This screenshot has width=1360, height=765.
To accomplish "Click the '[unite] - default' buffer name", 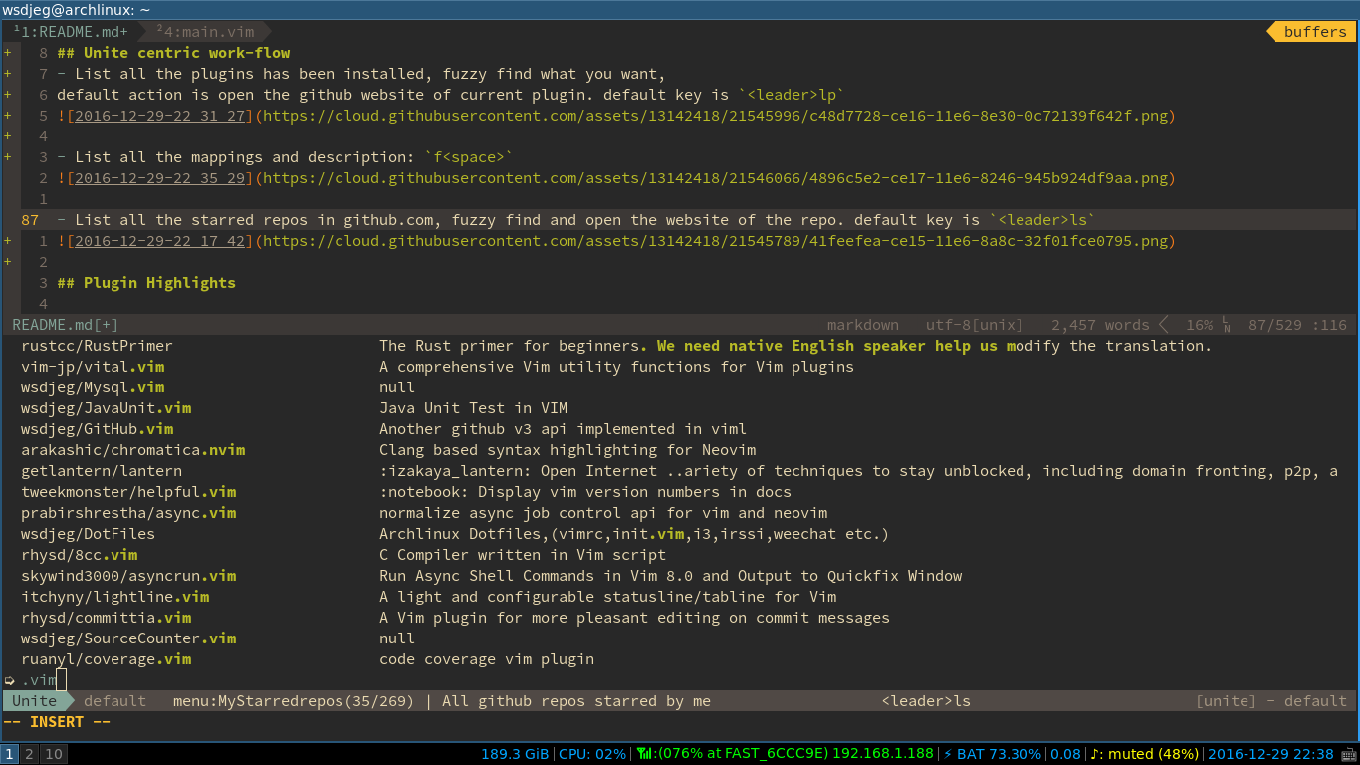I will 1271,701.
